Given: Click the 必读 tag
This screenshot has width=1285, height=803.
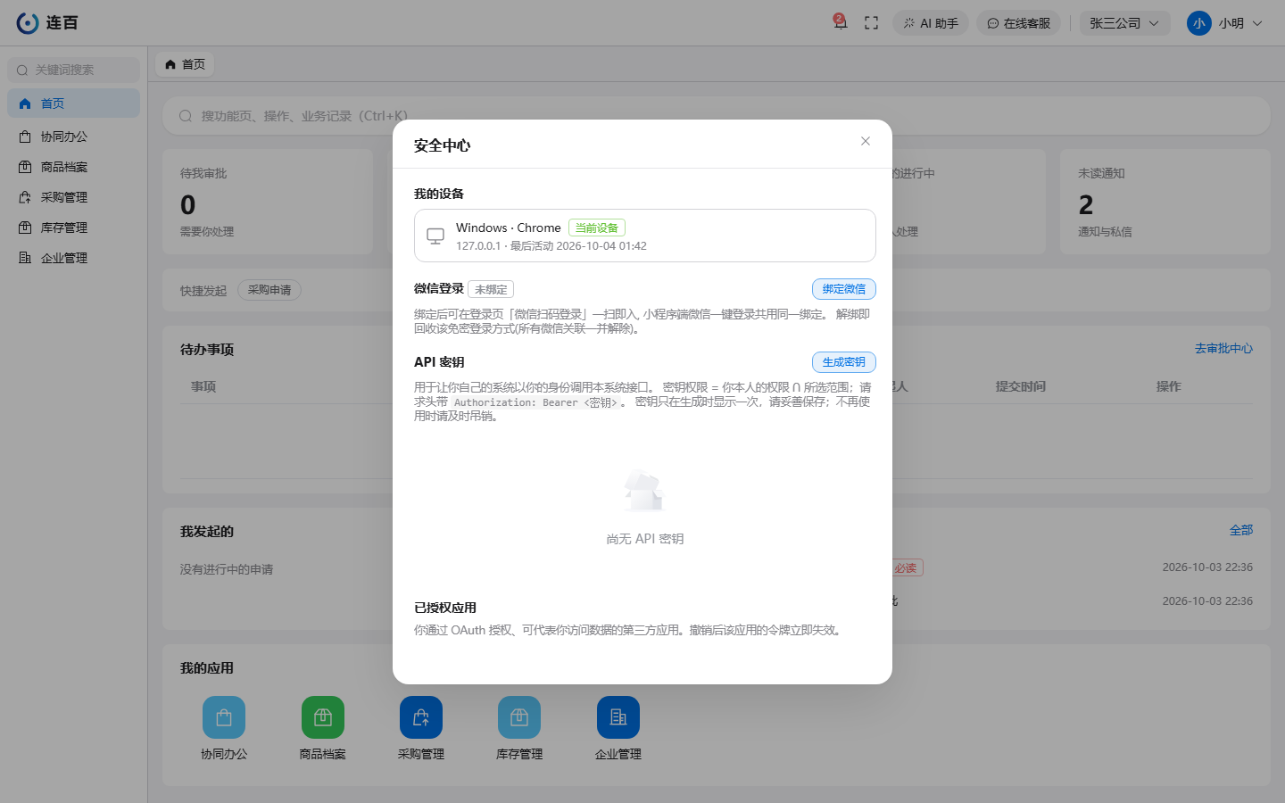Looking at the screenshot, I should coord(906,567).
